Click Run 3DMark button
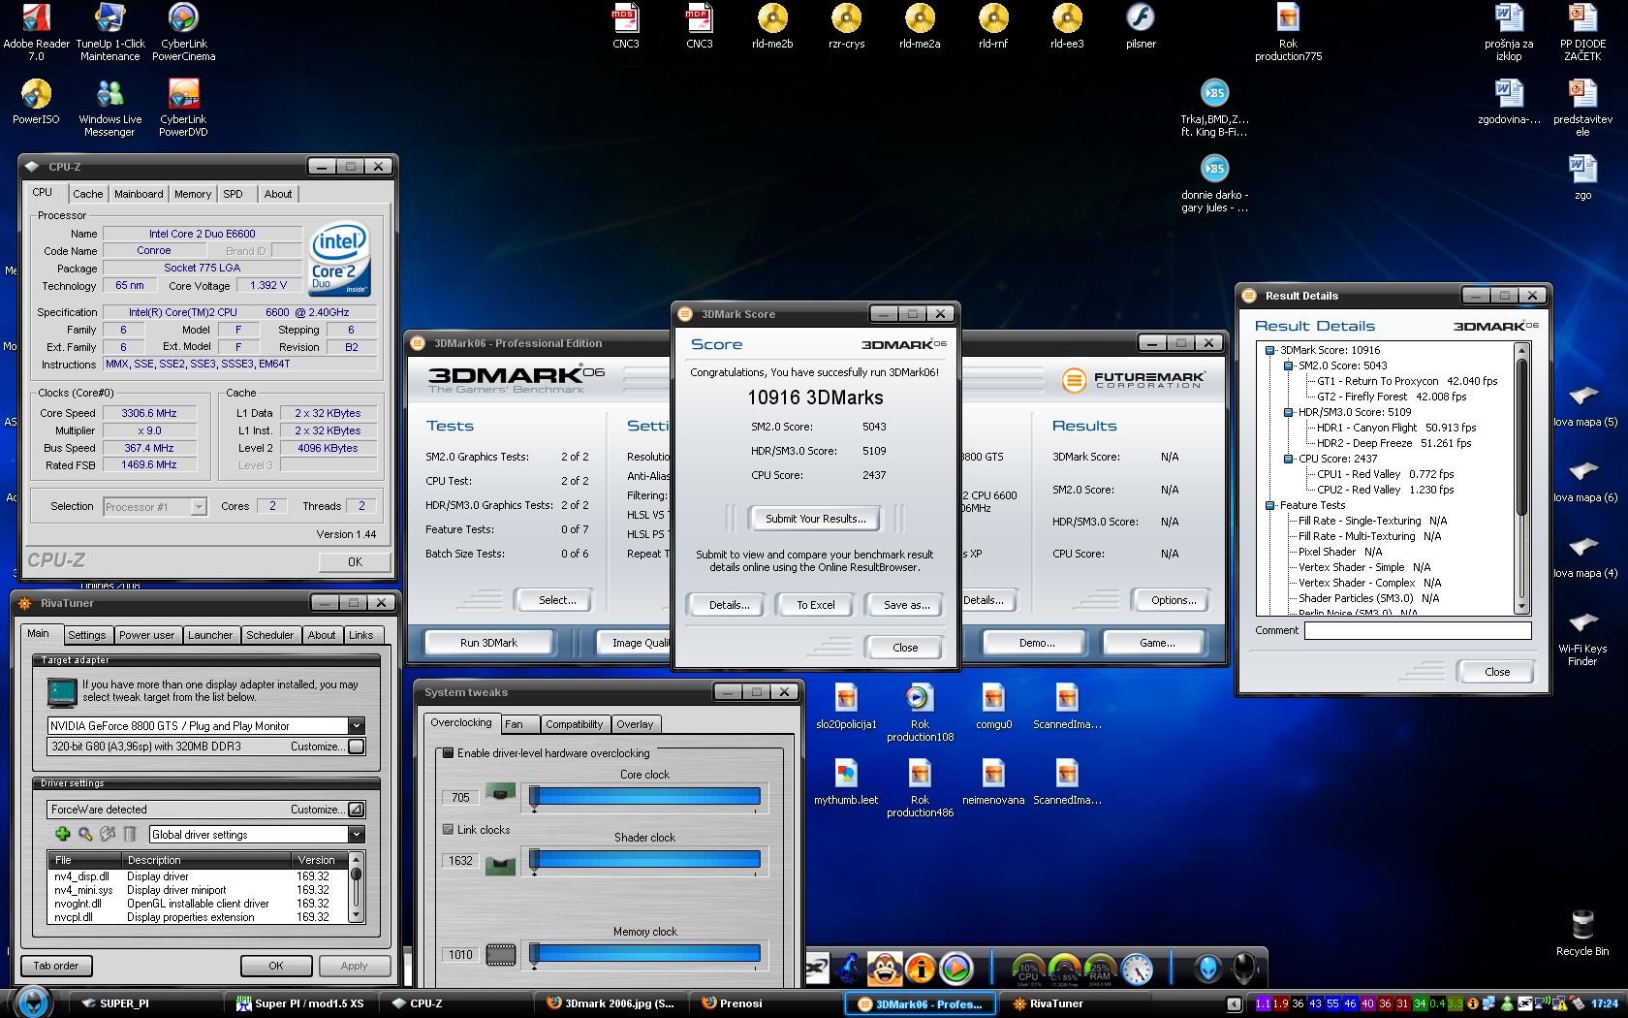Screen dimensions: 1628x1018 click(x=488, y=643)
